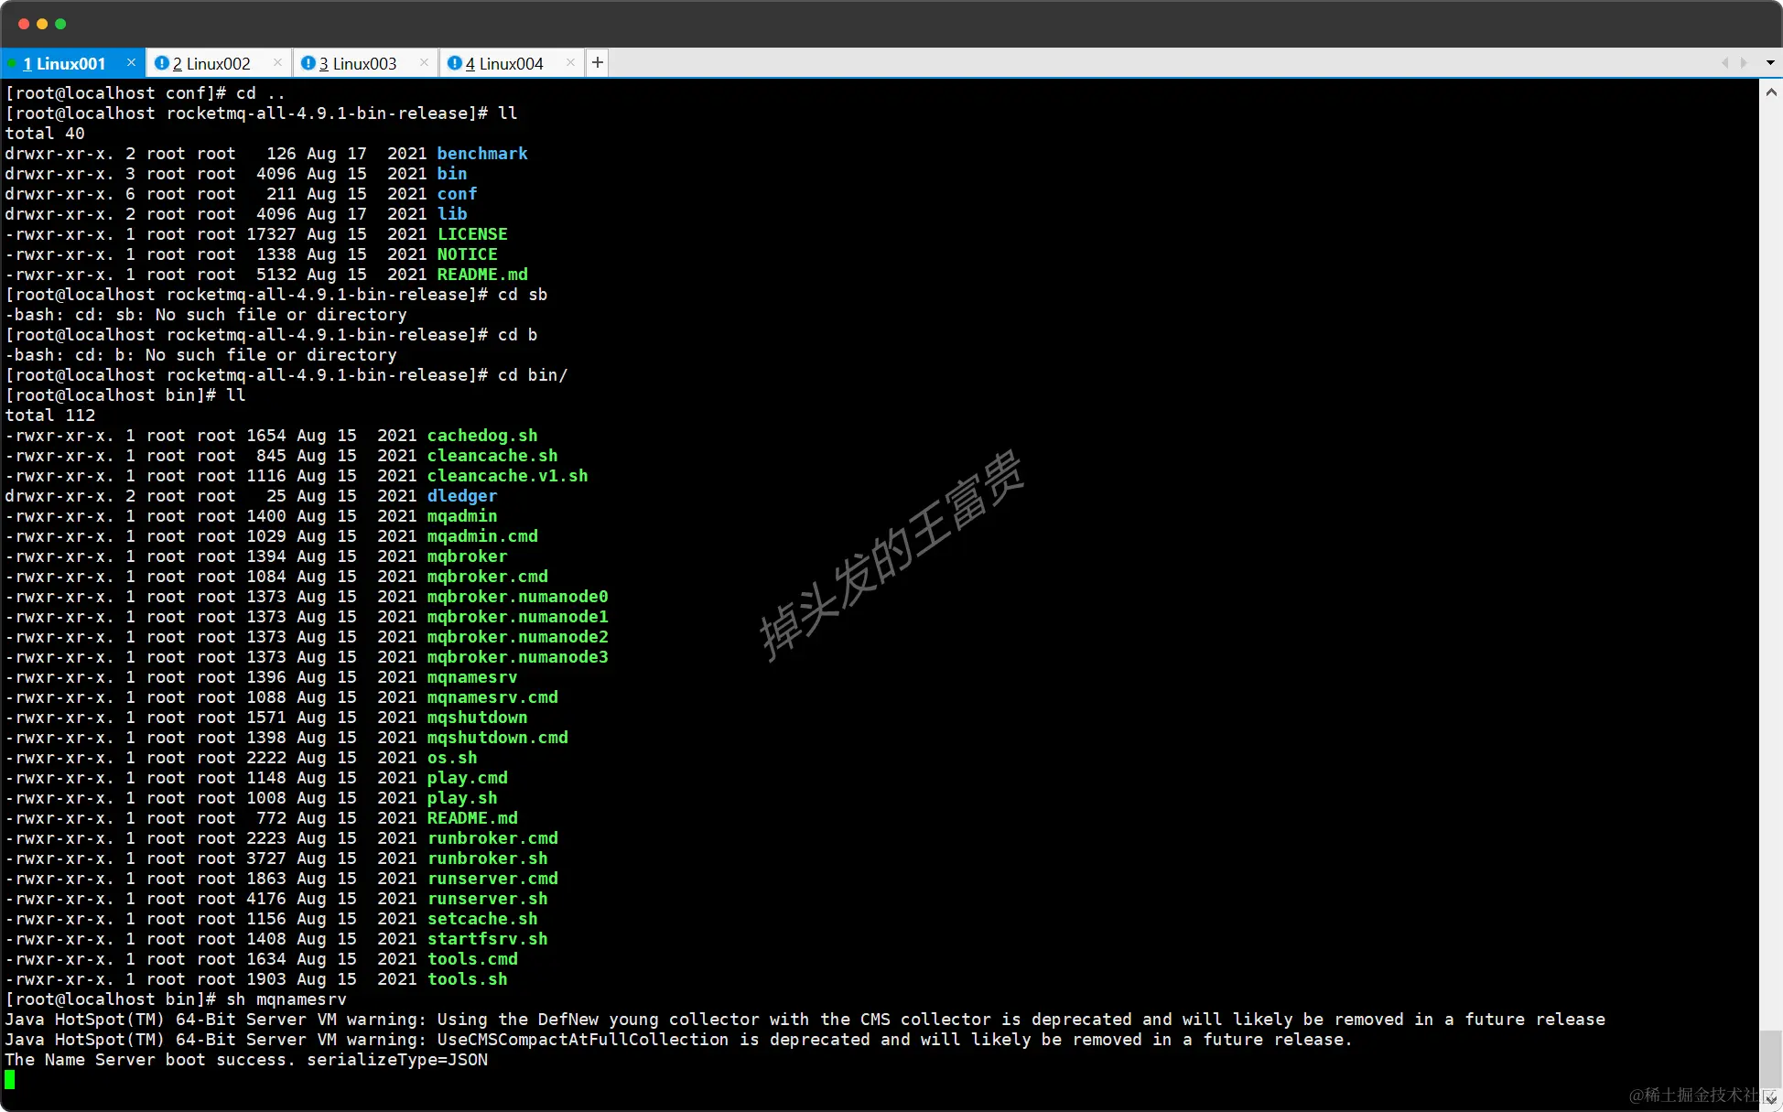Viewport: 1783px width, 1112px height.
Task: Switch to the Linux002 session tab
Action: [x=211, y=63]
